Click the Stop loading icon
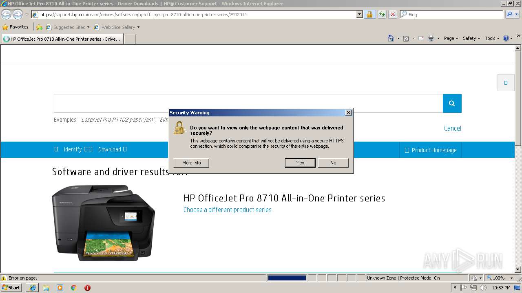Image resolution: width=522 pixels, height=293 pixels. point(393,14)
